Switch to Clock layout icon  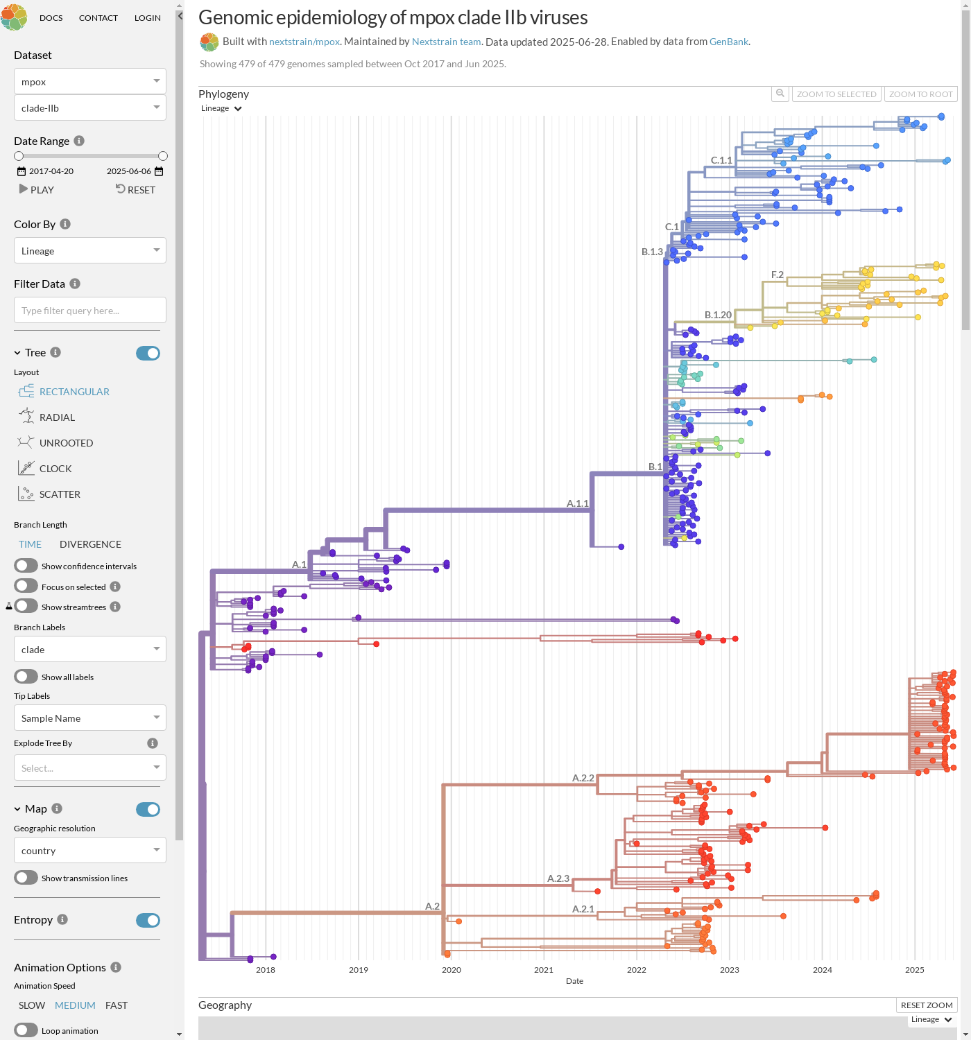[x=26, y=468]
